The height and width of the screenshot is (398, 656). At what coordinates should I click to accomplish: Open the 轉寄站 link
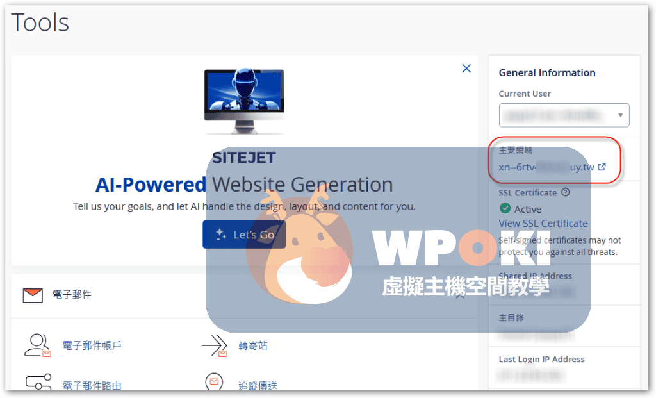point(253,345)
